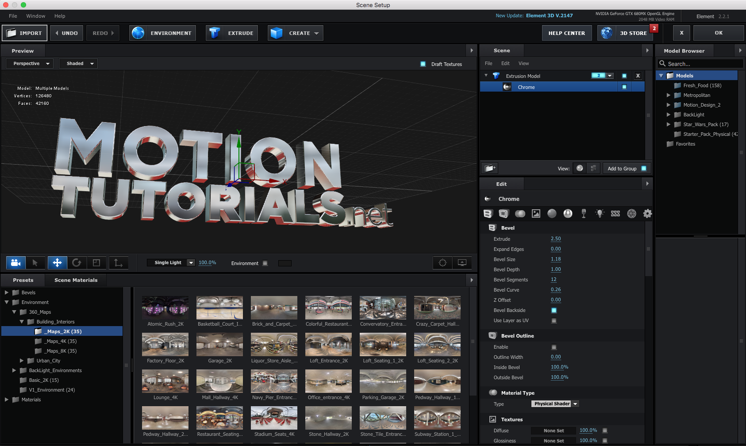Toggle Use Layer as UV checkbox

tap(554, 320)
